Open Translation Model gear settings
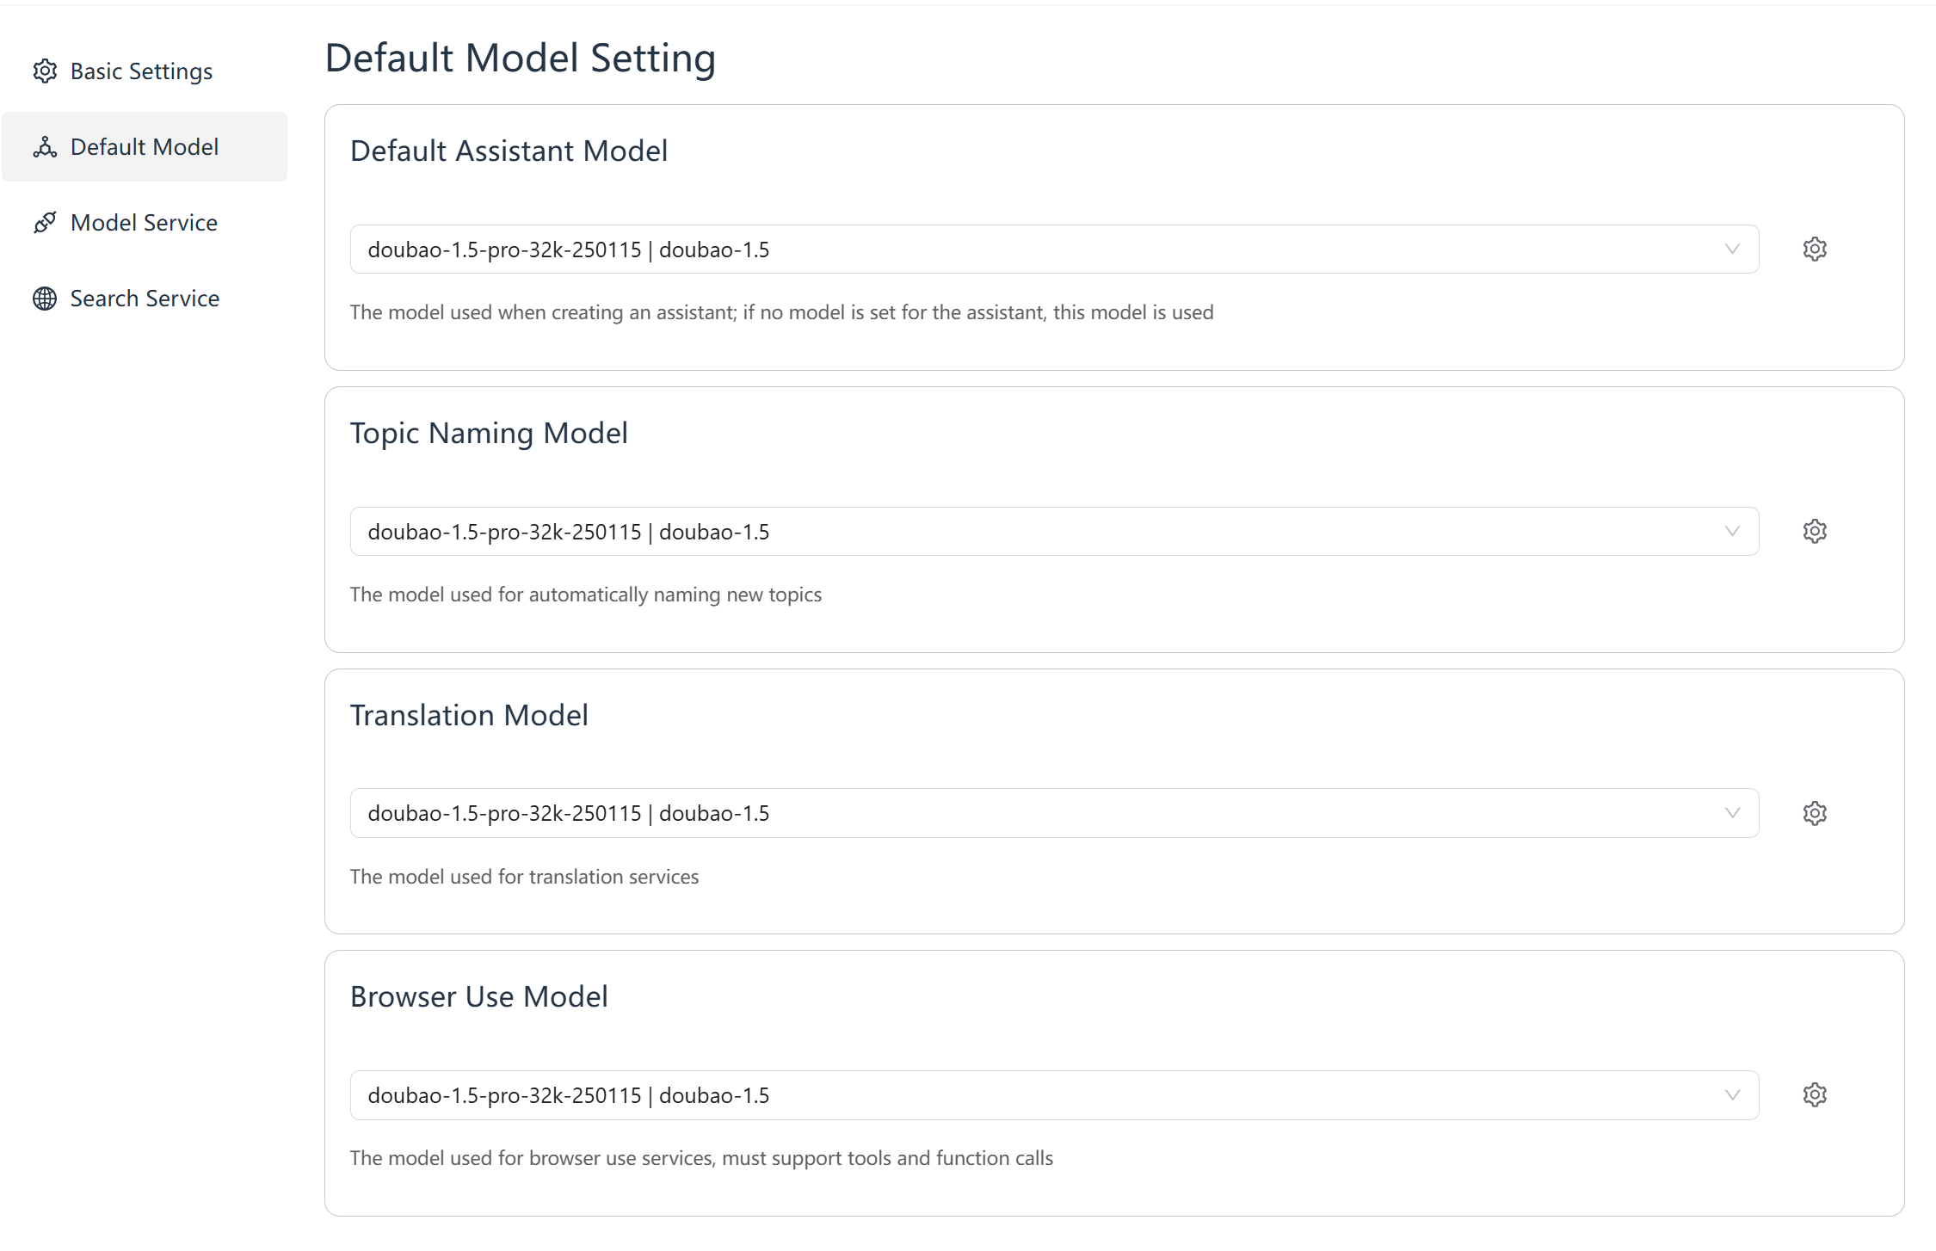1936x1251 pixels. coord(1815,813)
